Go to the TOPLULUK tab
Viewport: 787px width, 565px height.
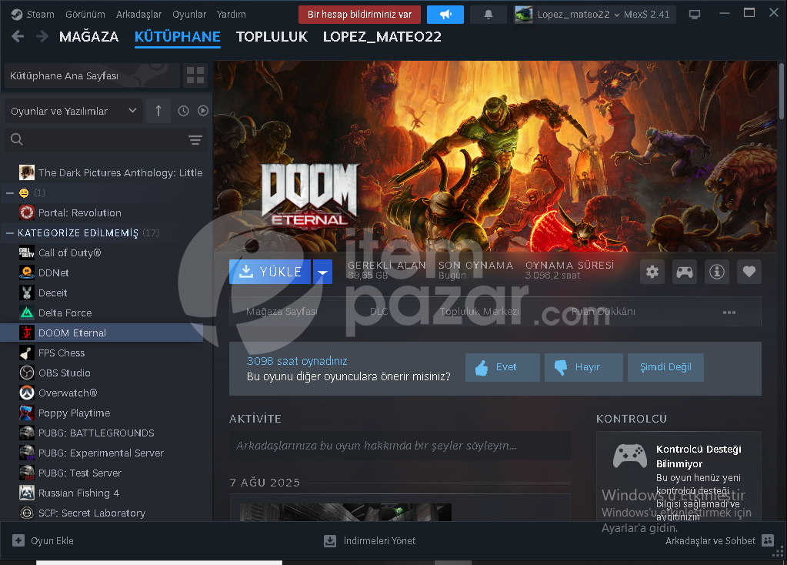[272, 37]
